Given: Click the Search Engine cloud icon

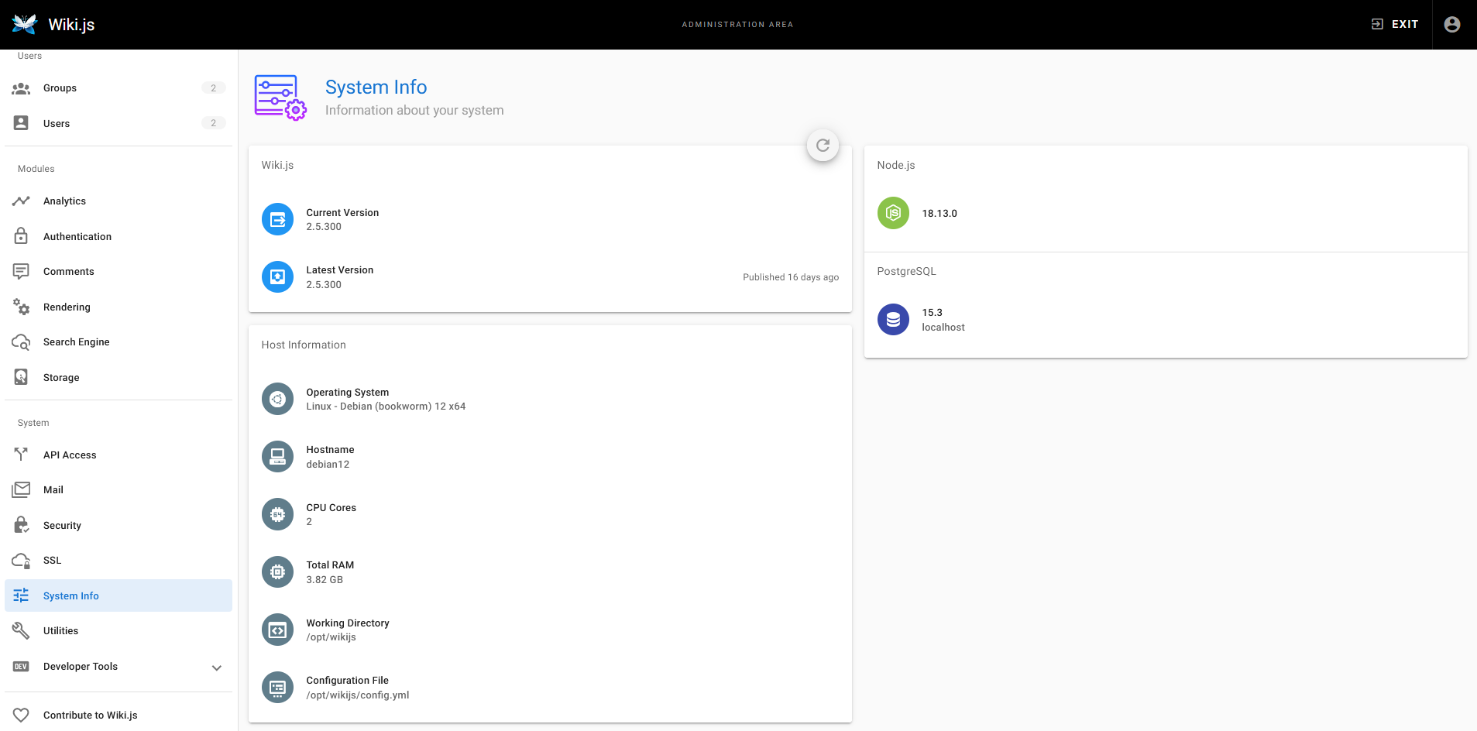Looking at the screenshot, I should pos(21,342).
